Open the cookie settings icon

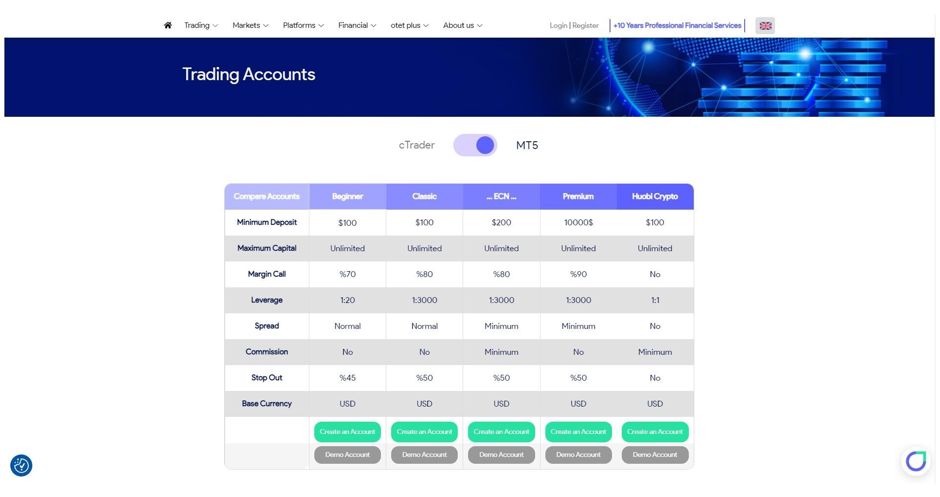(x=21, y=465)
